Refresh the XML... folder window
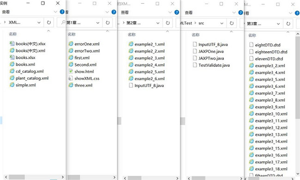 click(x=49, y=23)
